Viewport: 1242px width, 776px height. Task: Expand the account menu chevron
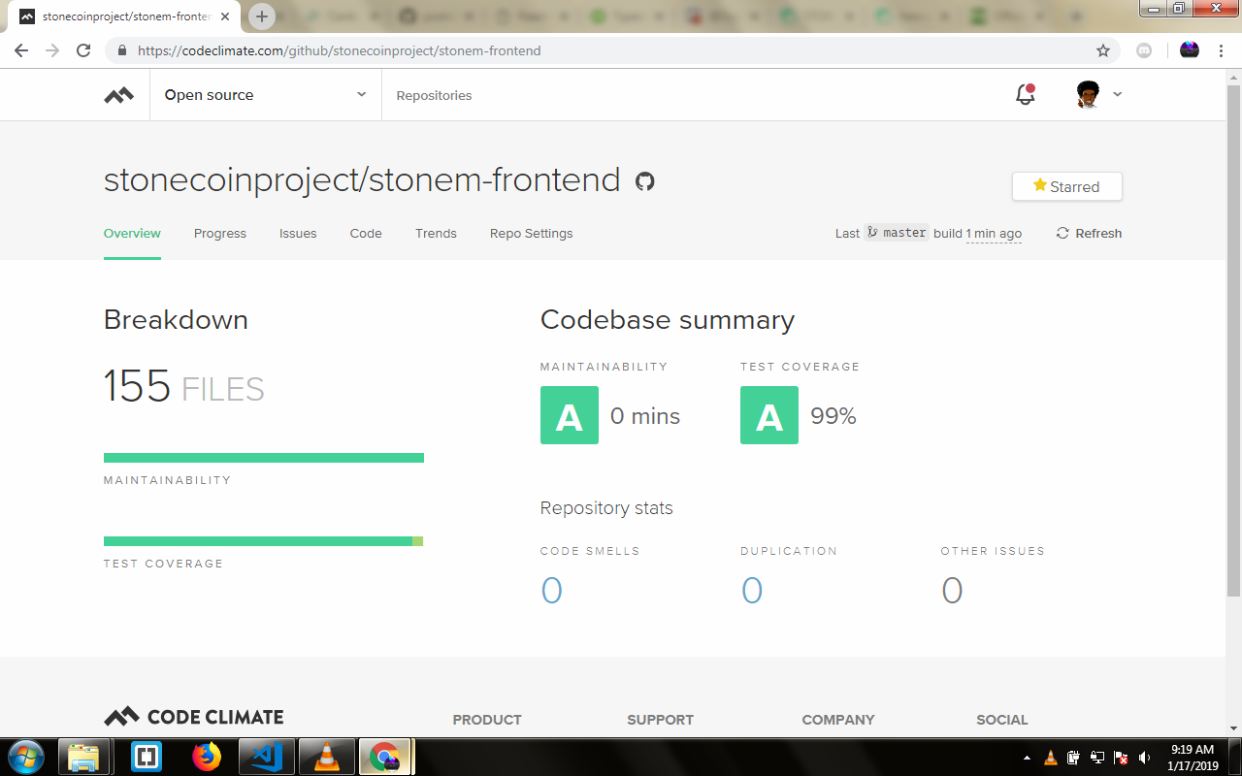tap(1117, 94)
